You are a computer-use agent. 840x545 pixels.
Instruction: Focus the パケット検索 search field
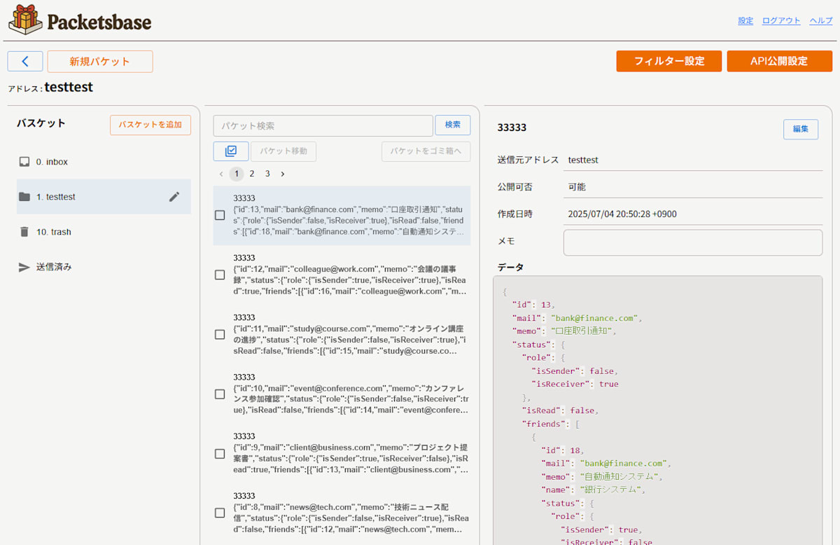[x=323, y=125]
